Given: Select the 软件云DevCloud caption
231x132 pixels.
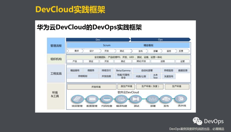Looking at the screenshot, I should (128, 92).
